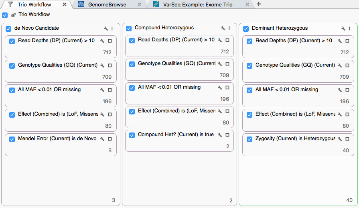Viewport: 359px width, 208px height.
Task: Expand square on Dominant Heterozygous Read Depths filter
Action: pyautogui.click(x=347, y=41)
